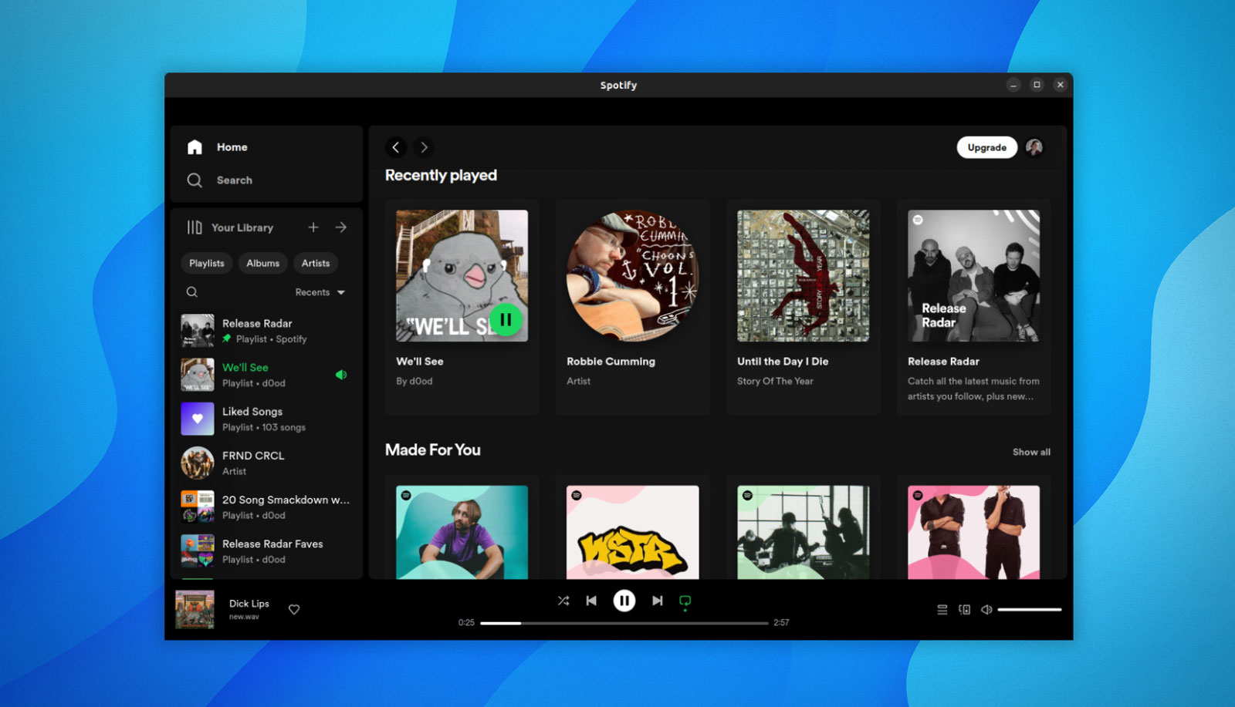Open the pink background duo mix thumbnail
The height and width of the screenshot is (707, 1235).
pyautogui.click(x=973, y=532)
